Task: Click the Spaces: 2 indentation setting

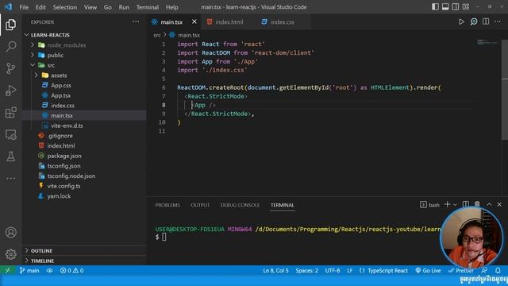Action: click(x=306, y=270)
